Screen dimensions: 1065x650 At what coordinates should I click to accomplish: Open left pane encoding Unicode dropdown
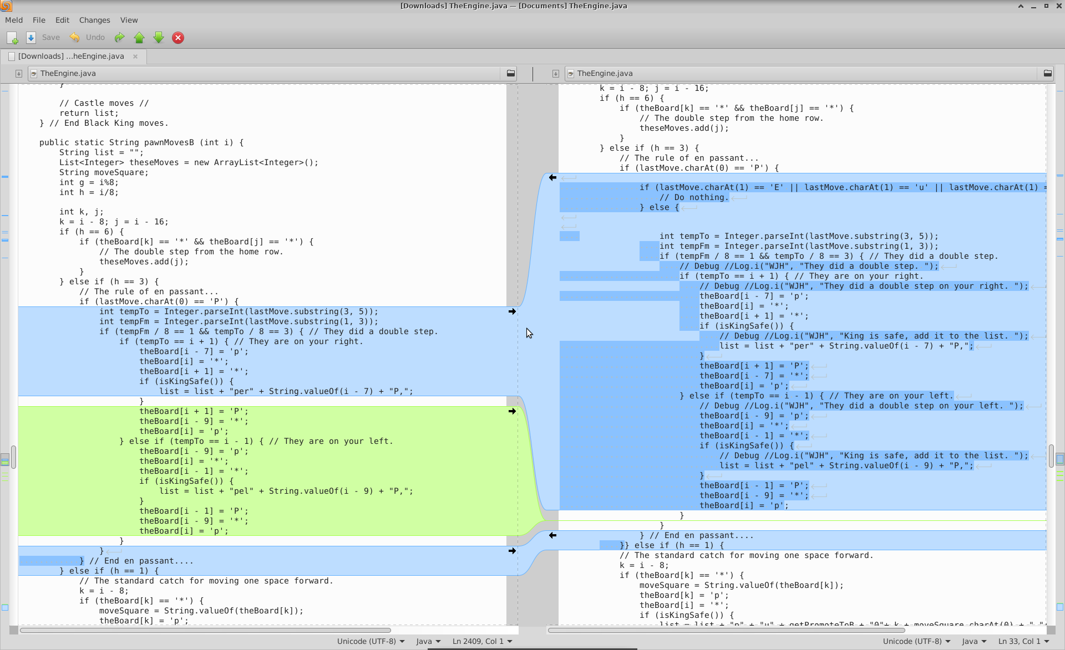click(x=371, y=641)
